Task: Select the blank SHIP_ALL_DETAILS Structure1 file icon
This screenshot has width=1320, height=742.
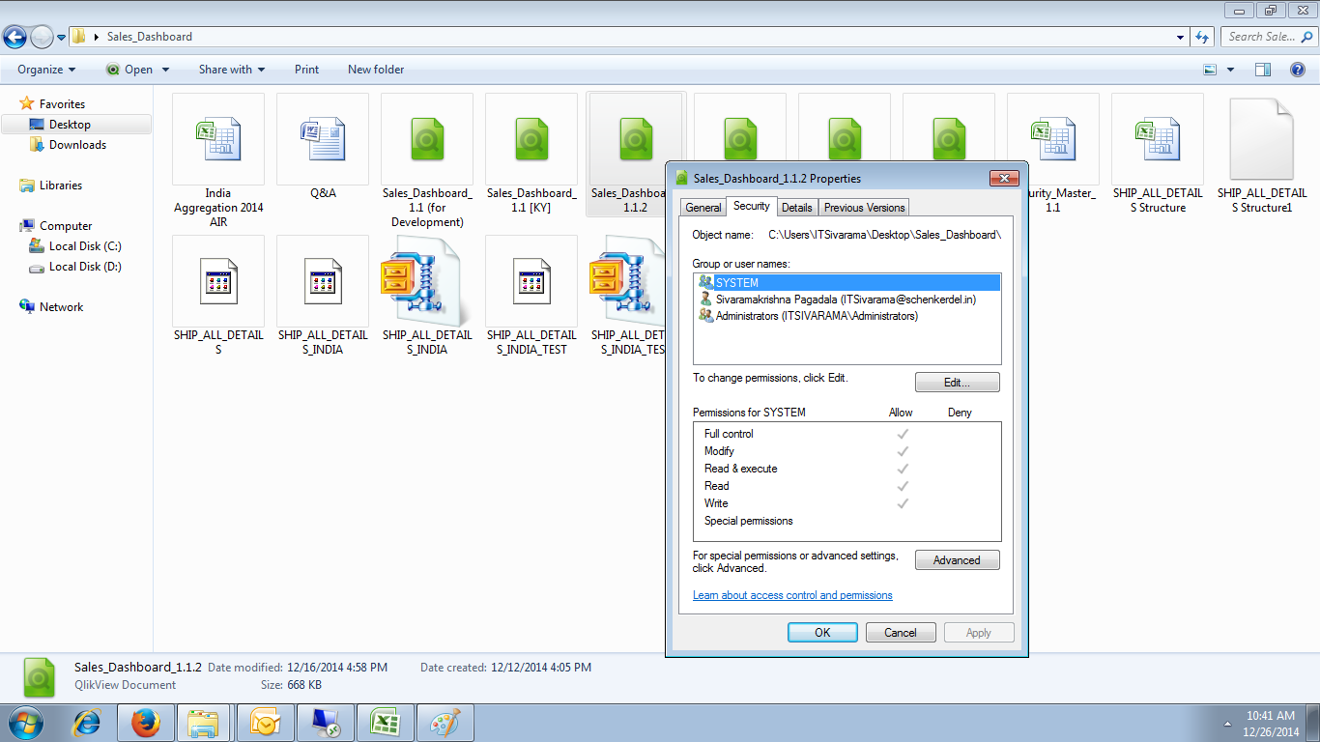Action: click(x=1262, y=139)
